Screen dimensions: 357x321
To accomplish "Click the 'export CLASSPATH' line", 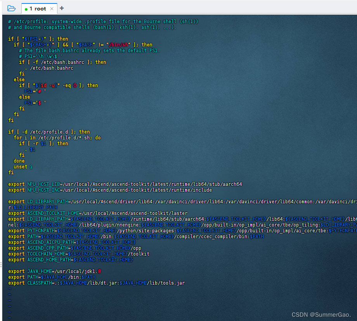I will point(97,283).
